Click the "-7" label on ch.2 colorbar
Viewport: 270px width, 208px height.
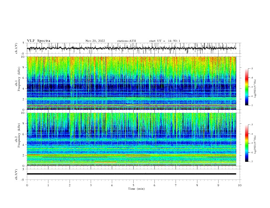coord(251,161)
